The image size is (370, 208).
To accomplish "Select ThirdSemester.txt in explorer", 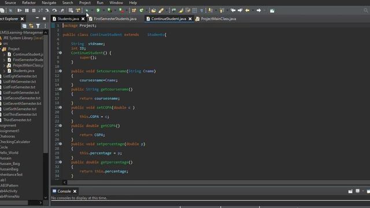I will tap(17, 120).
